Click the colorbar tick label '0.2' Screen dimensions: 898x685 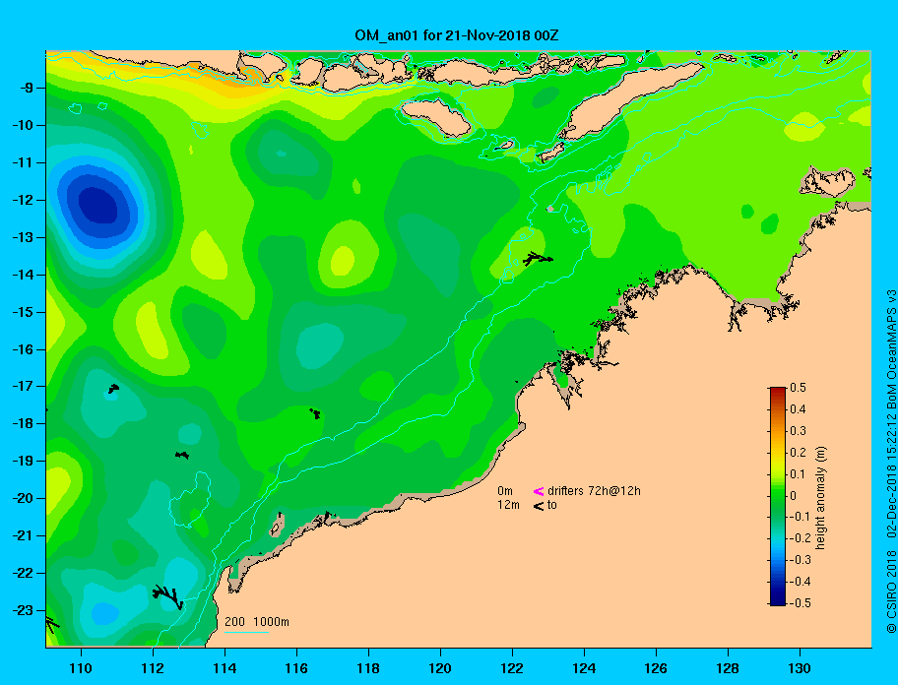tap(798, 452)
